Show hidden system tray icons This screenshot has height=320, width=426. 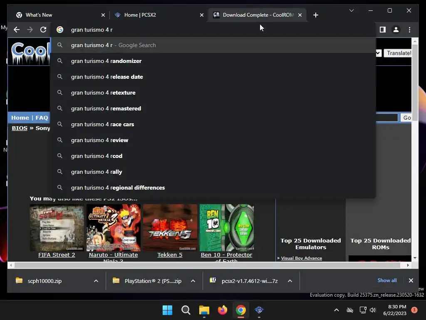tap(336, 310)
